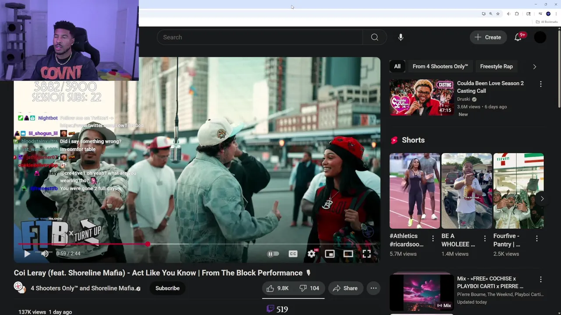Toggle the autoplay switch in the player
This screenshot has width=561, height=315.
click(x=273, y=254)
